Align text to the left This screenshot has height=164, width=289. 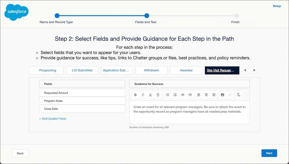coord(199,95)
